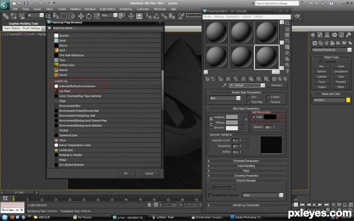Viewport: 354px width, 221px height.
Task: Toggle the Diffuse-Specular color lock button
Action: 211,125
